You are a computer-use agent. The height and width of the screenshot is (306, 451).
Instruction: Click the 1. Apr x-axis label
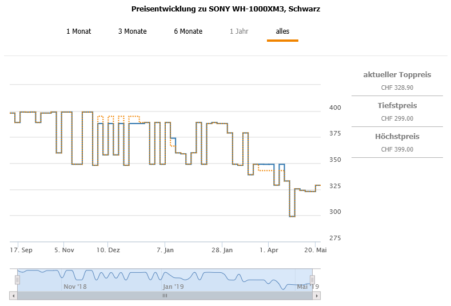(269, 250)
